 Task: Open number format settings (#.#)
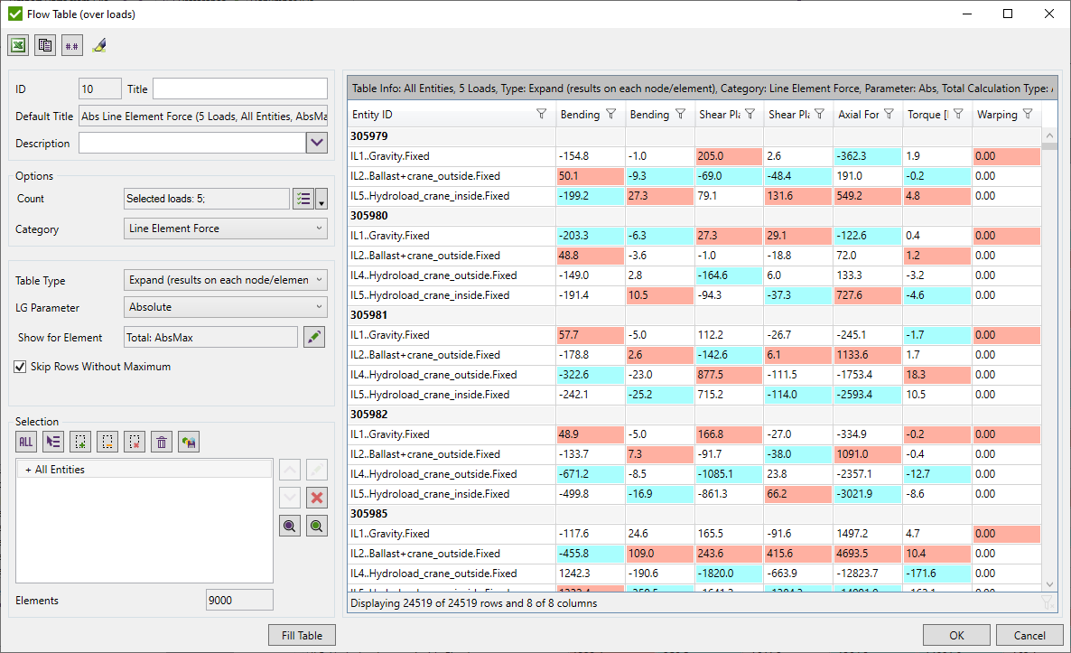71,44
